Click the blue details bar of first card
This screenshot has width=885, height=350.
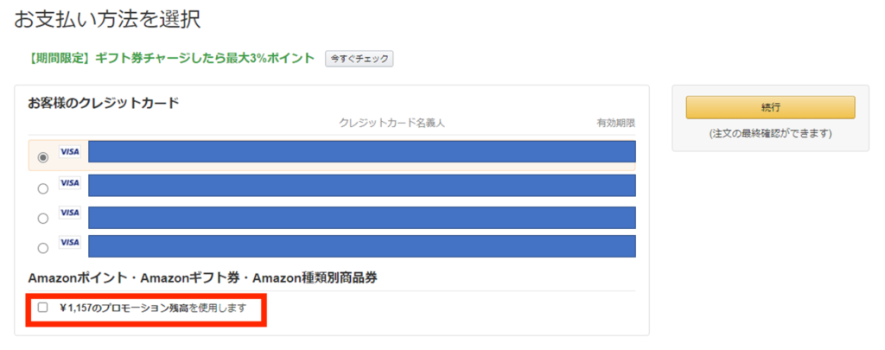[x=362, y=152]
